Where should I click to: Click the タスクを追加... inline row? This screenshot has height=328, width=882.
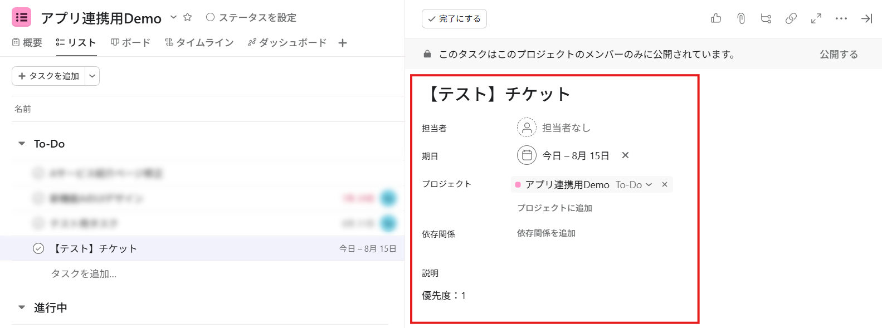[84, 273]
